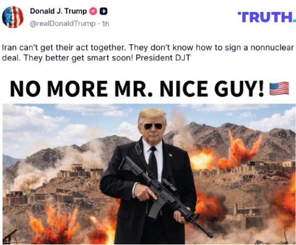
Task: Click the dark plus badge beside the name
Action: [103, 11]
